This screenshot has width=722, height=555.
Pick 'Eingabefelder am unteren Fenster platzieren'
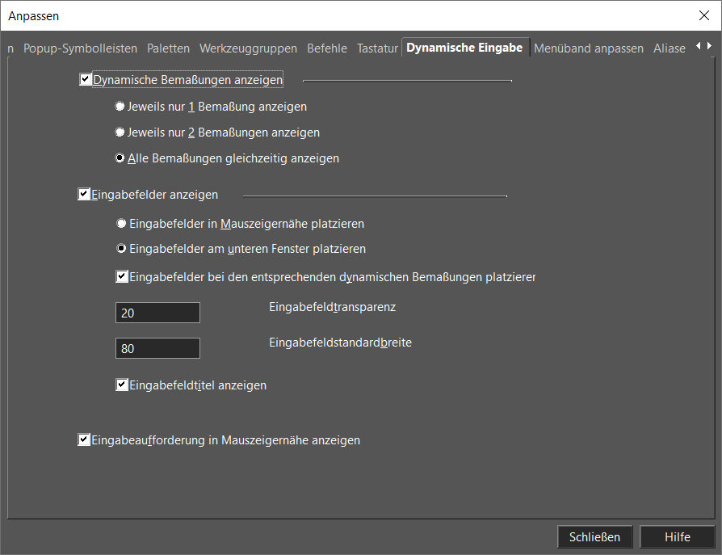[x=122, y=249]
